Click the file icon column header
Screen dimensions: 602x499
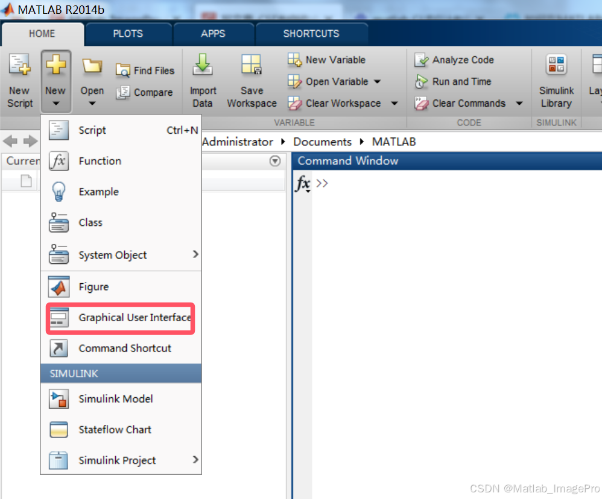(x=26, y=181)
